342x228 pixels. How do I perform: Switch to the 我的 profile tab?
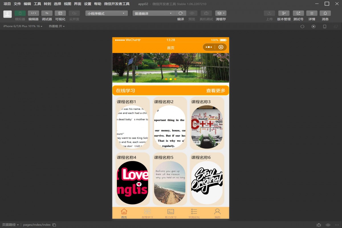click(217, 213)
